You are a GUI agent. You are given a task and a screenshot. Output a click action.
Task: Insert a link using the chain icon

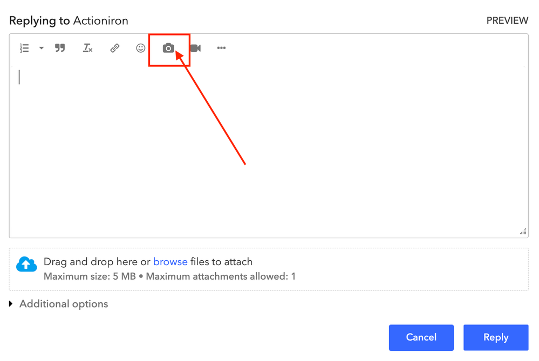click(x=114, y=48)
